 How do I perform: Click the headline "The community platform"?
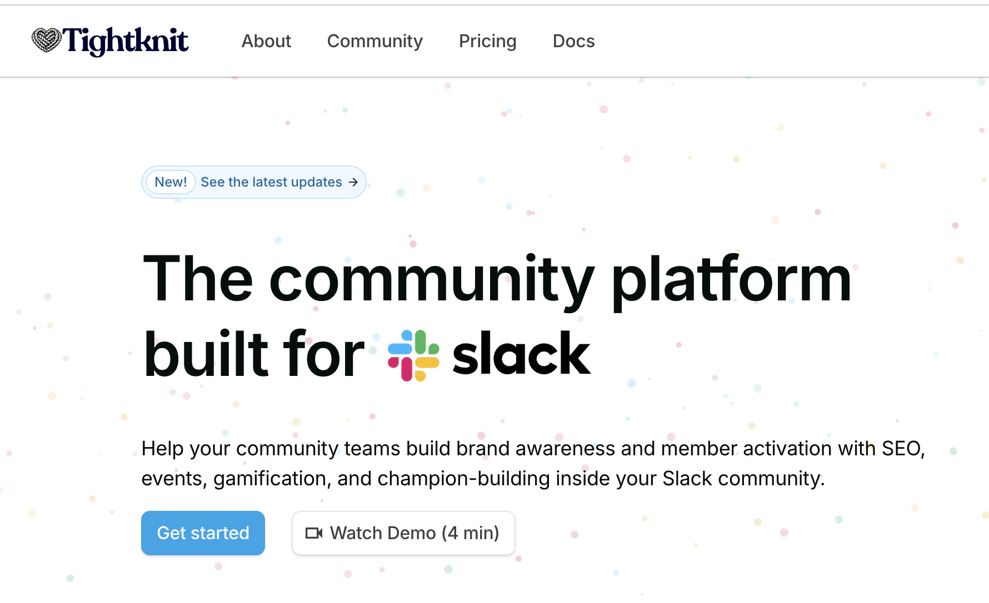click(x=497, y=279)
